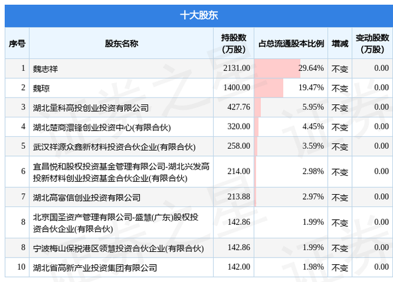
Task: Click 湖北高富信创业投资有限公司 name
Action: click(x=87, y=197)
